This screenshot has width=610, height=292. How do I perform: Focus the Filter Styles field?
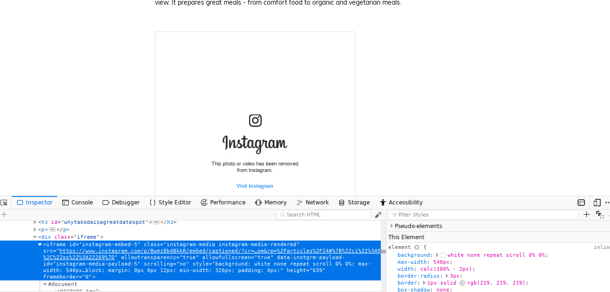coord(483,215)
